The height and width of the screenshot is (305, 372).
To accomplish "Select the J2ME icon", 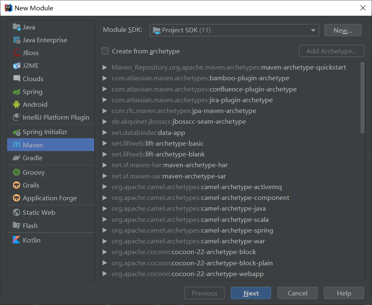I will (x=17, y=65).
